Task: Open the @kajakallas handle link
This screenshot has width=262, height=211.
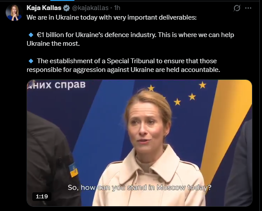Action: coord(90,8)
